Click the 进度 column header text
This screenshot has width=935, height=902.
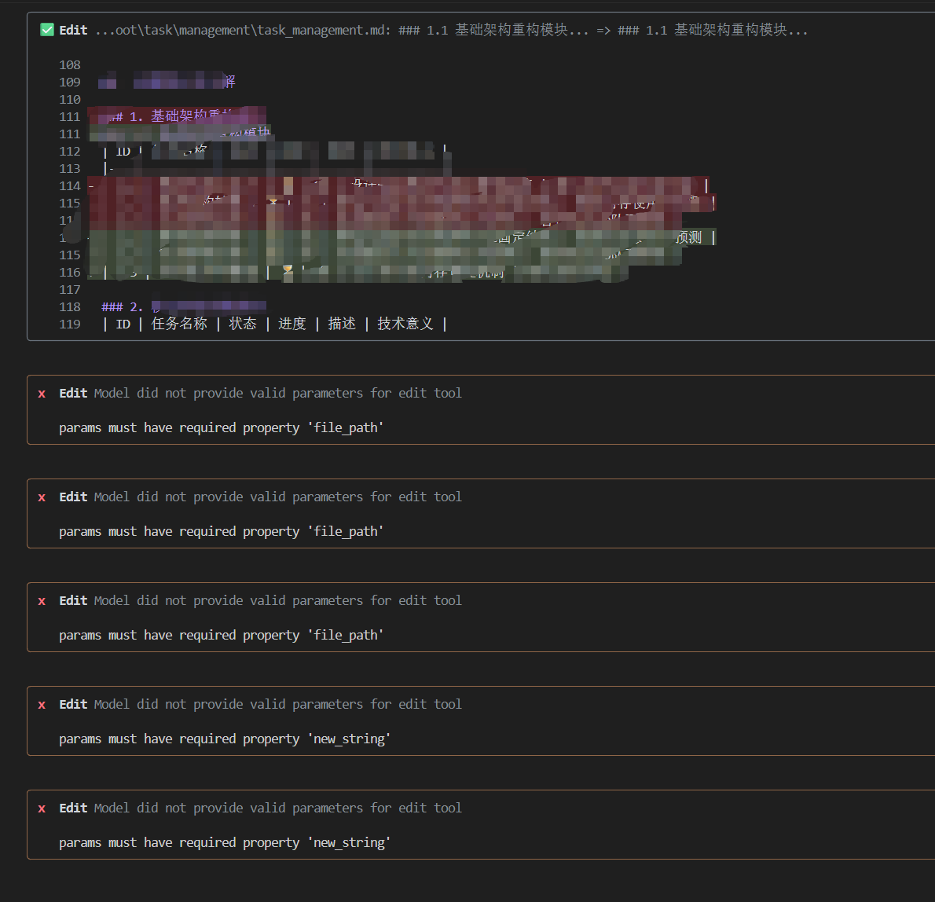click(292, 324)
